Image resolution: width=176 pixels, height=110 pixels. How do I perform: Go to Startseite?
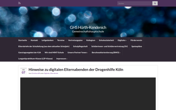point(23,40)
